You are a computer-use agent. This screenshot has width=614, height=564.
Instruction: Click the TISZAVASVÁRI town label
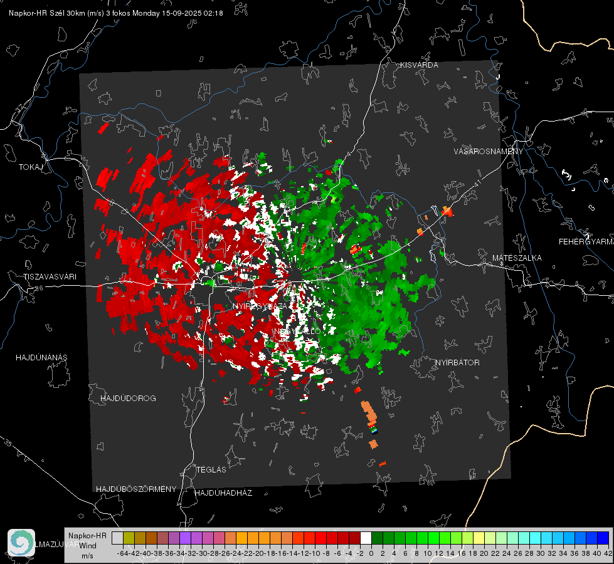point(50,277)
